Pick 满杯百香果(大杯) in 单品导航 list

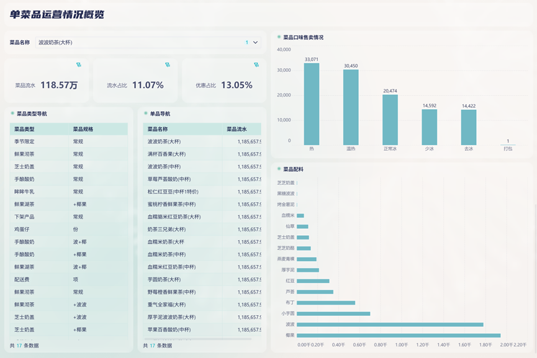tap(166, 154)
